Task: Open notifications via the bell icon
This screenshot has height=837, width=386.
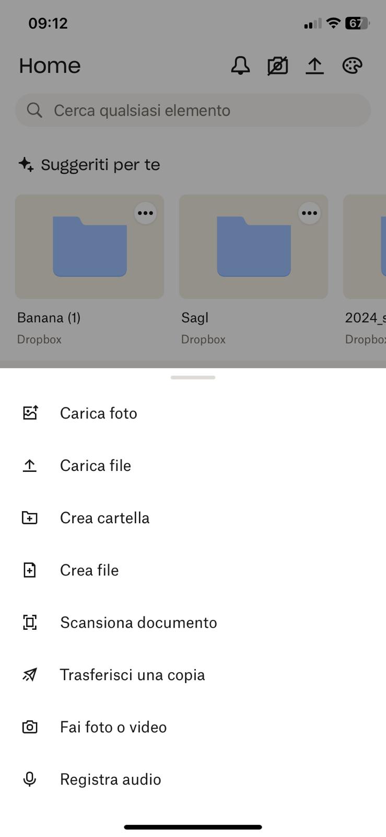Action: click(x=241, y=65)
